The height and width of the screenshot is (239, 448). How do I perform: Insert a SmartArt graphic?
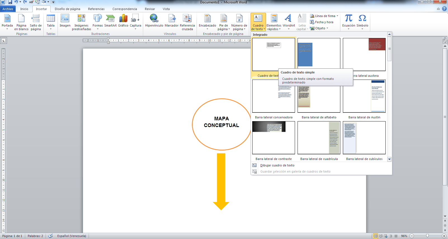click(x=110, y=21)
